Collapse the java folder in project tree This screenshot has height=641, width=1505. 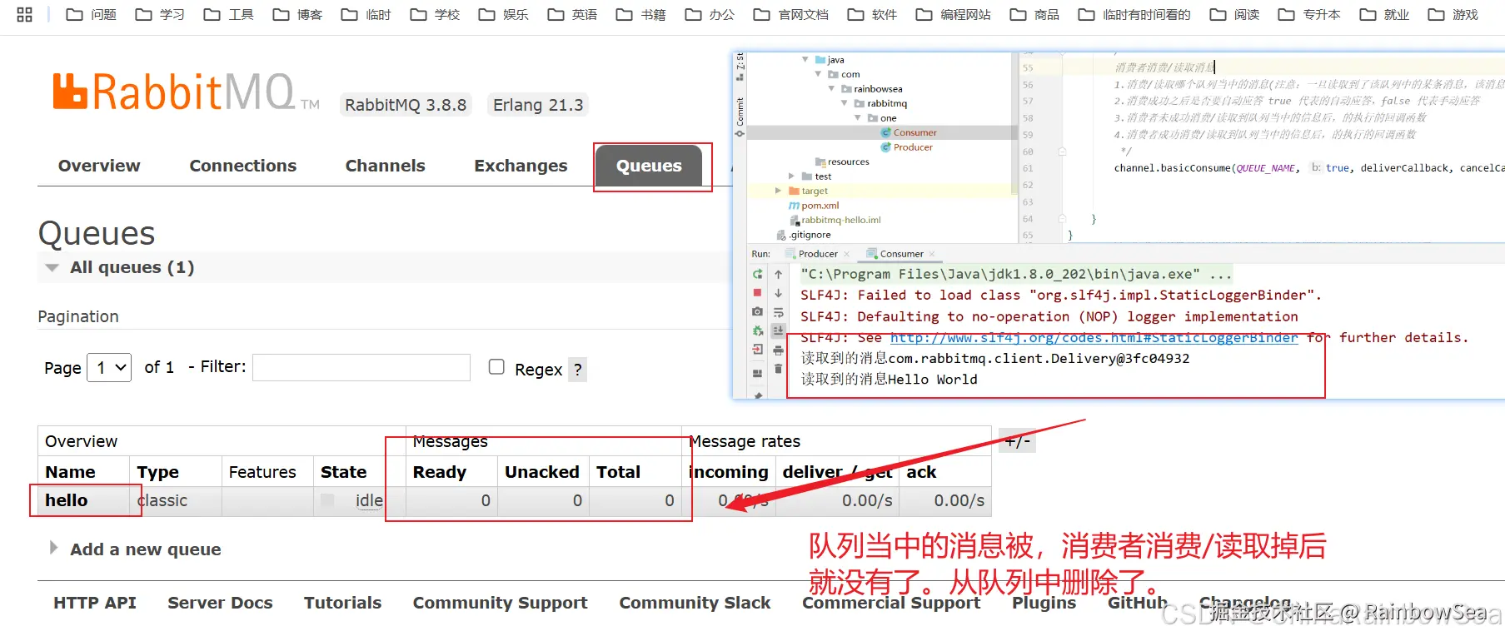(x=805, y=60)
